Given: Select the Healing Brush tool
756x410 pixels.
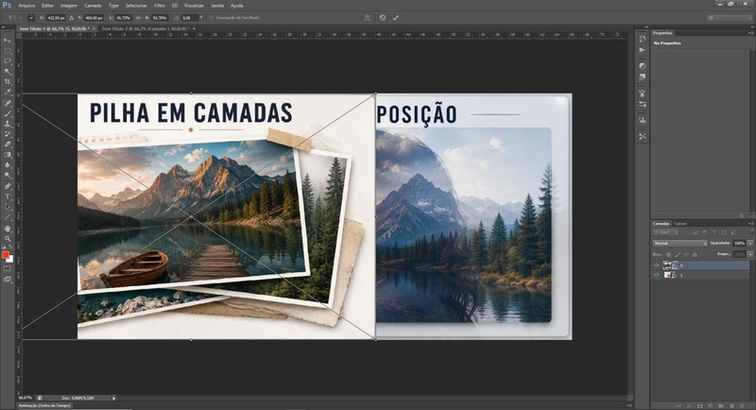Looking at the screenshot, I should [x=8, y=103].
